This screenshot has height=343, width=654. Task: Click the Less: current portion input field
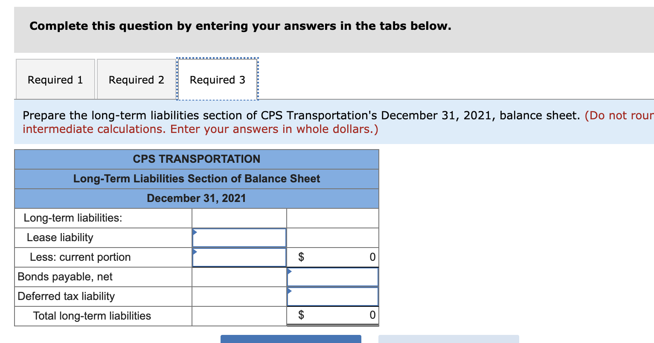coord(239,257)
